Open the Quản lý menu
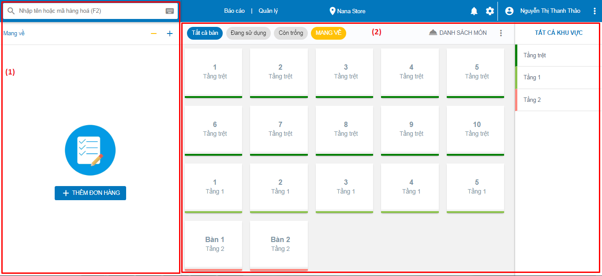Screen dimensions: 602x276 point(268,11)
